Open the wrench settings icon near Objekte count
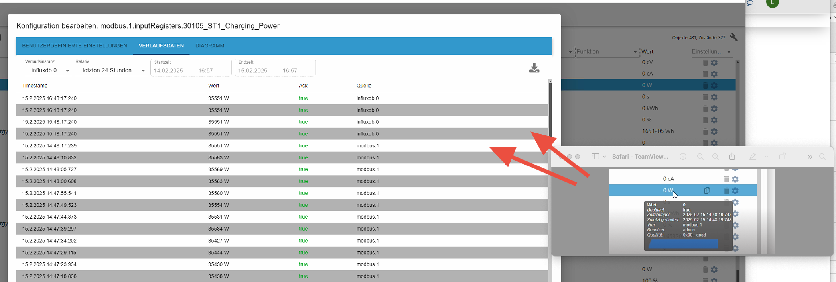The width and height of the screenshot is (836, 282). point(733,37)
